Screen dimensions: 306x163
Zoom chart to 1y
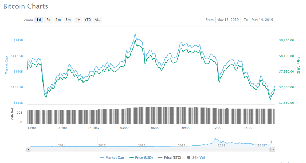(78, 20)
